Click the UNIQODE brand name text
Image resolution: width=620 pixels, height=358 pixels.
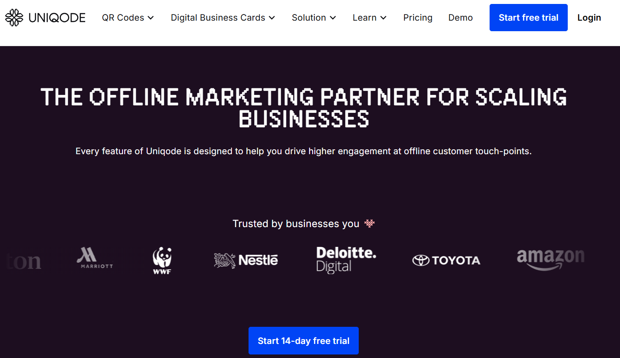click(x=57, y=18)
